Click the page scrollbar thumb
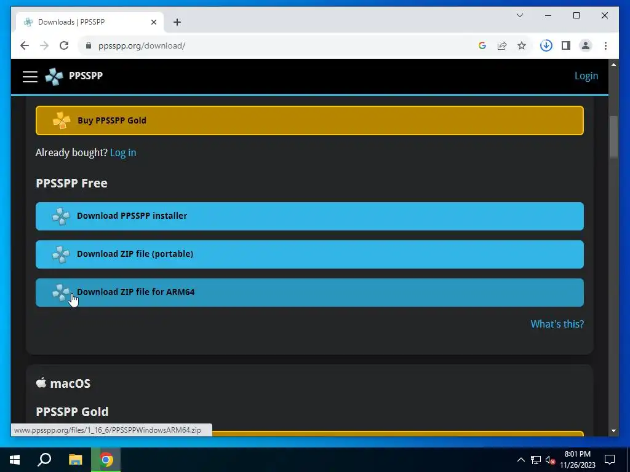Screen dimensions: 630x472 (613, 137)
